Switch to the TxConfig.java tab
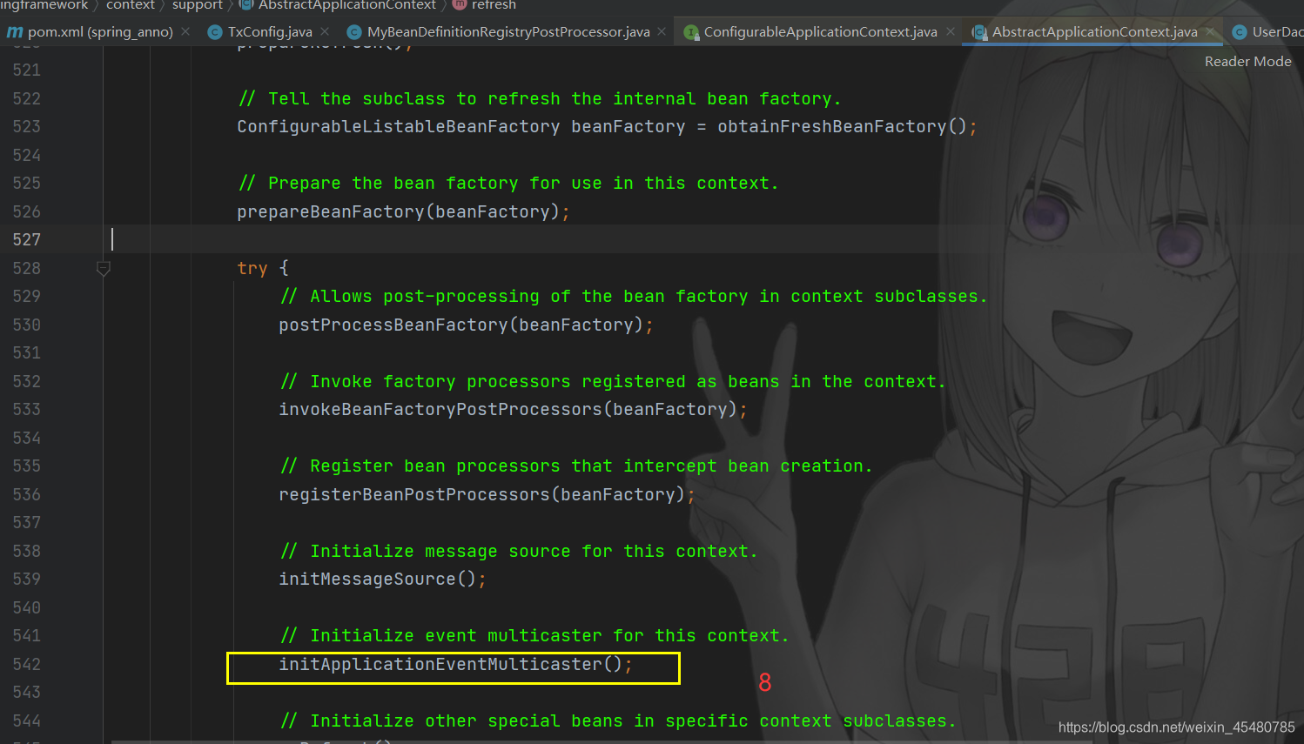Viewport: 1304px width, 744px height. tap(270, 32)
